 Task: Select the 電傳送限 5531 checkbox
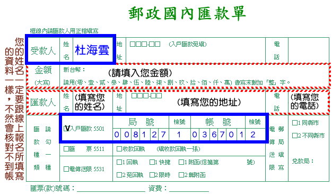point(66,169)
